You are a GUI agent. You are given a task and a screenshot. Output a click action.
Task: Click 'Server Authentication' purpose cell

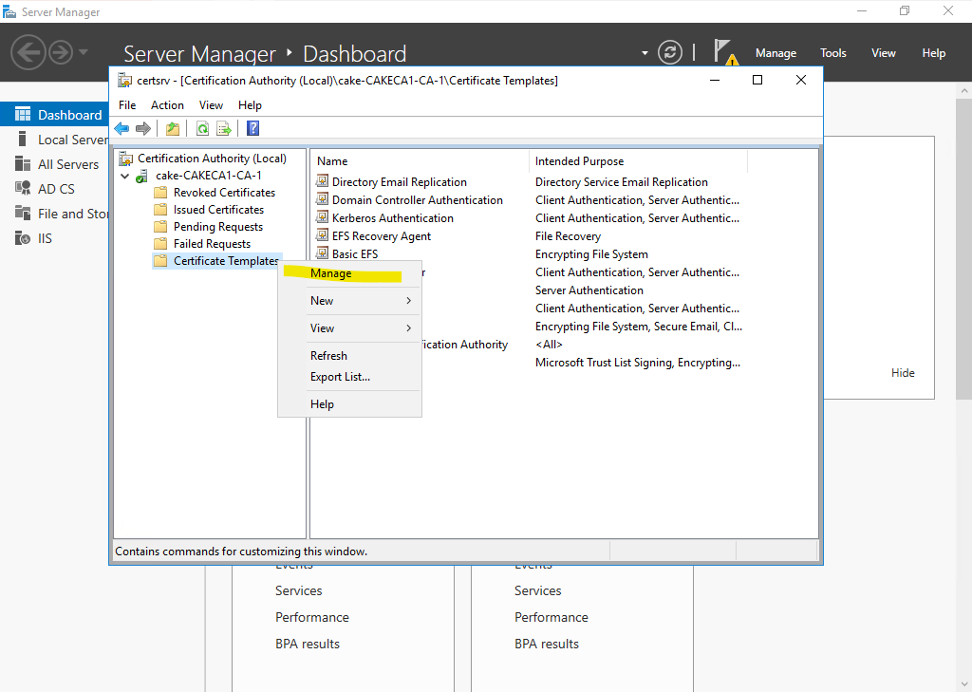tap(589, 290)
